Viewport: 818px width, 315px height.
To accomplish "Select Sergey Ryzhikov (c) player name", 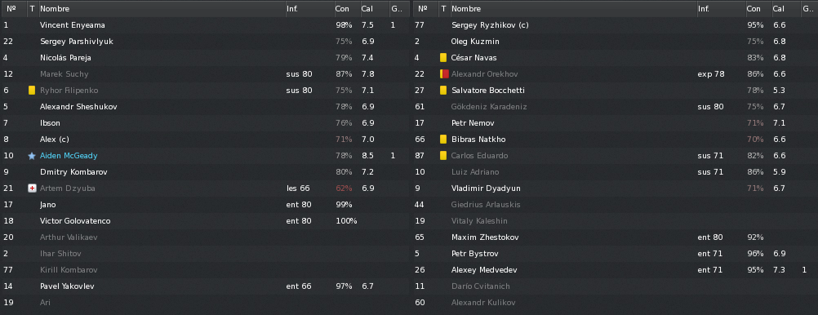I will tap(490, 25).
